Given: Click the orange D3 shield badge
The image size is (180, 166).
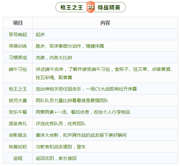Looking at the screenshot, I should (x=91, y=7).
